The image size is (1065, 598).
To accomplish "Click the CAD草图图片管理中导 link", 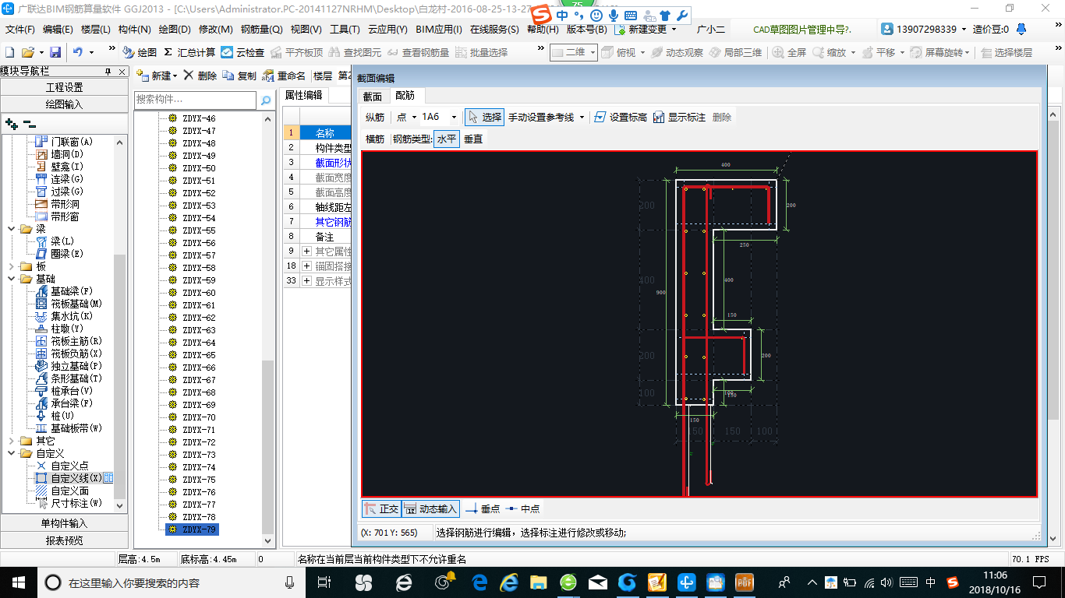I will [x=802, y=30].
